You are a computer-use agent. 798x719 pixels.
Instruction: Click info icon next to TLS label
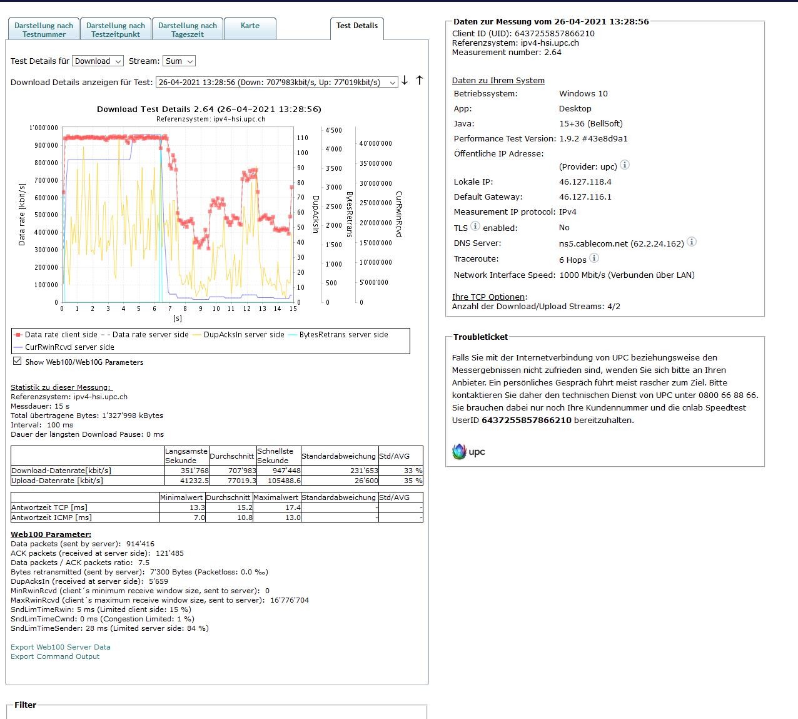click(x=475, y=227)
